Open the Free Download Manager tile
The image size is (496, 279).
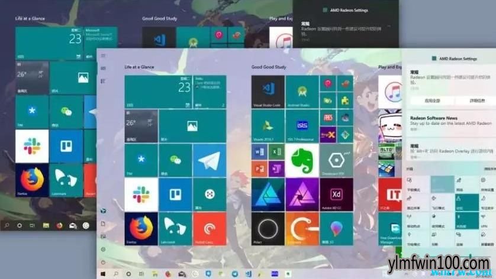click(x=390, y=229)
